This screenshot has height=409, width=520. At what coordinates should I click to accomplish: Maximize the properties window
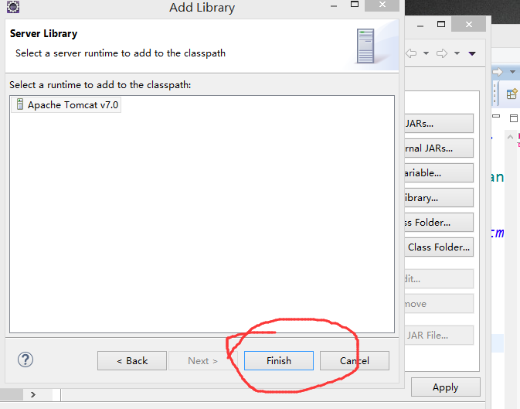coord(441,24)
